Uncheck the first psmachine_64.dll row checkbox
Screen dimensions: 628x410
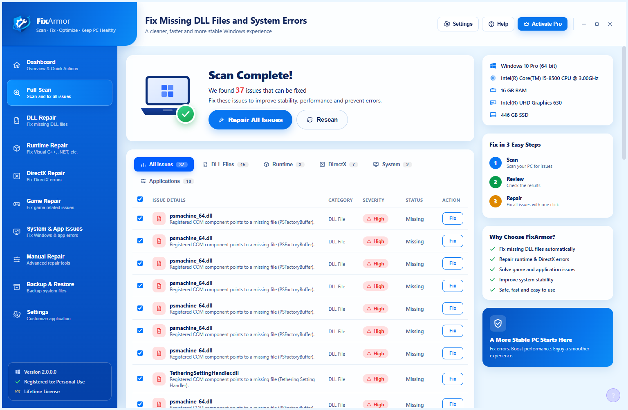140,218
